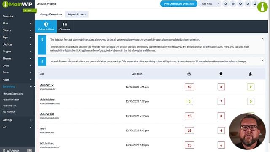
Task: Open Overview in the sidebar
Action: pyautogui.click(x=8, y=16)
